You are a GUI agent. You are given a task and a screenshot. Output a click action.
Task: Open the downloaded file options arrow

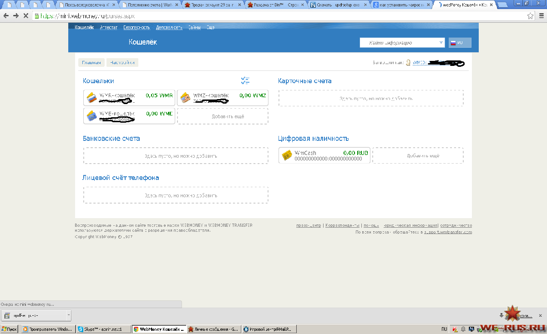click(x=68, y=315)
